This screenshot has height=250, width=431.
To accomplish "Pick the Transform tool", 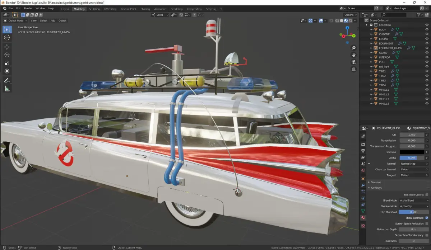I will coord(7,71).
